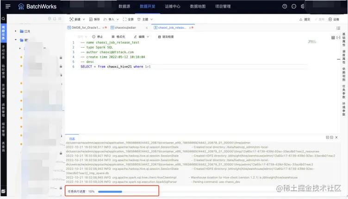This screenshot has width=348, height=199.
Task: Open the 调度属性 right side panel
Action: click(344, 57)
